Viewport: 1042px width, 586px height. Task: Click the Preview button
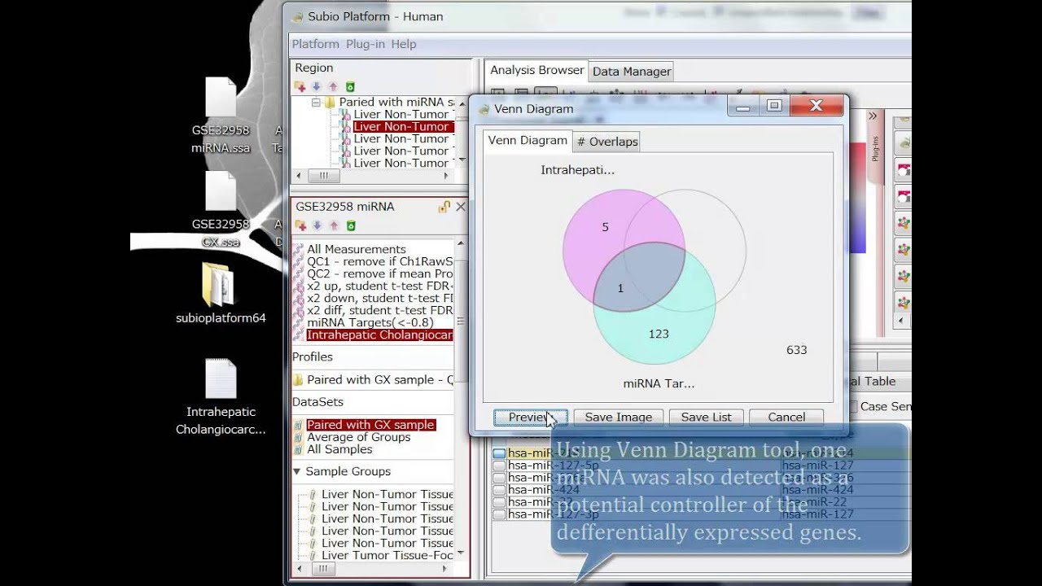(x=531, y=417)
